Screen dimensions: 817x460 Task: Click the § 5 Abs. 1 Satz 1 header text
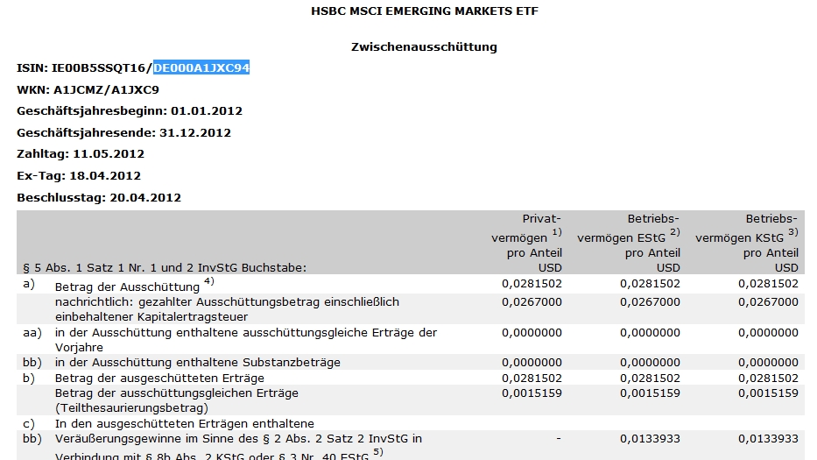165,267
